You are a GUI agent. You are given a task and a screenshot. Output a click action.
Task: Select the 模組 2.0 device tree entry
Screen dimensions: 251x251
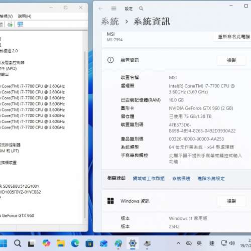click(9, 51)
